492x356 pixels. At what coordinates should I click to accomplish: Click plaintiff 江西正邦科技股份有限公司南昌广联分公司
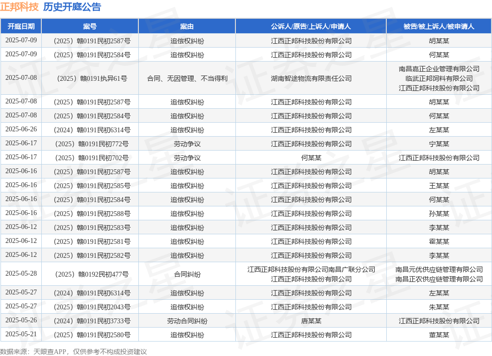click(x=311, y=269)
